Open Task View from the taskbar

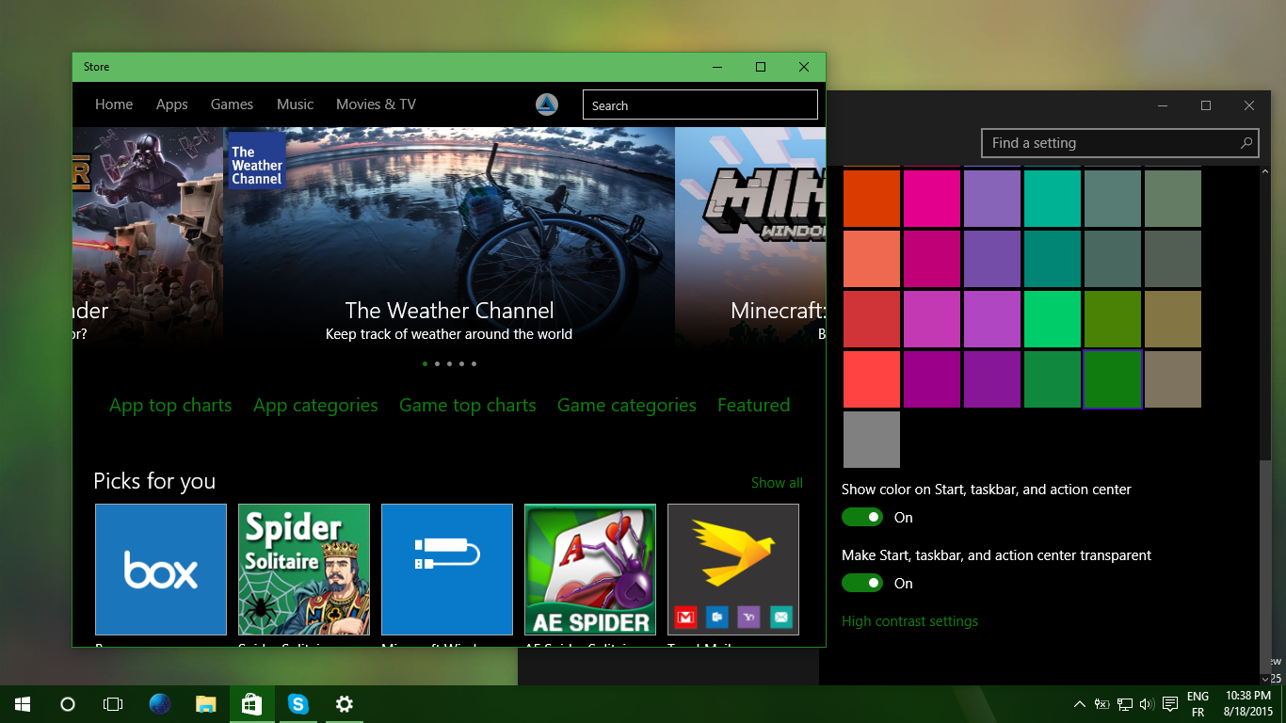pos(113,704)
